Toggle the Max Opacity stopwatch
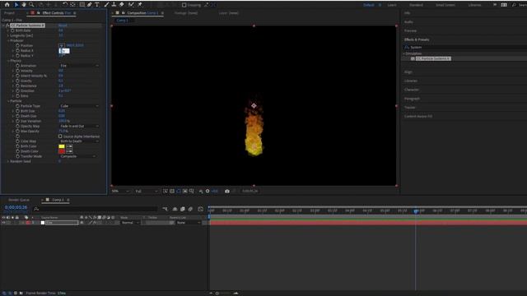This screenshot has height=296, width=527. coord(17,131)
